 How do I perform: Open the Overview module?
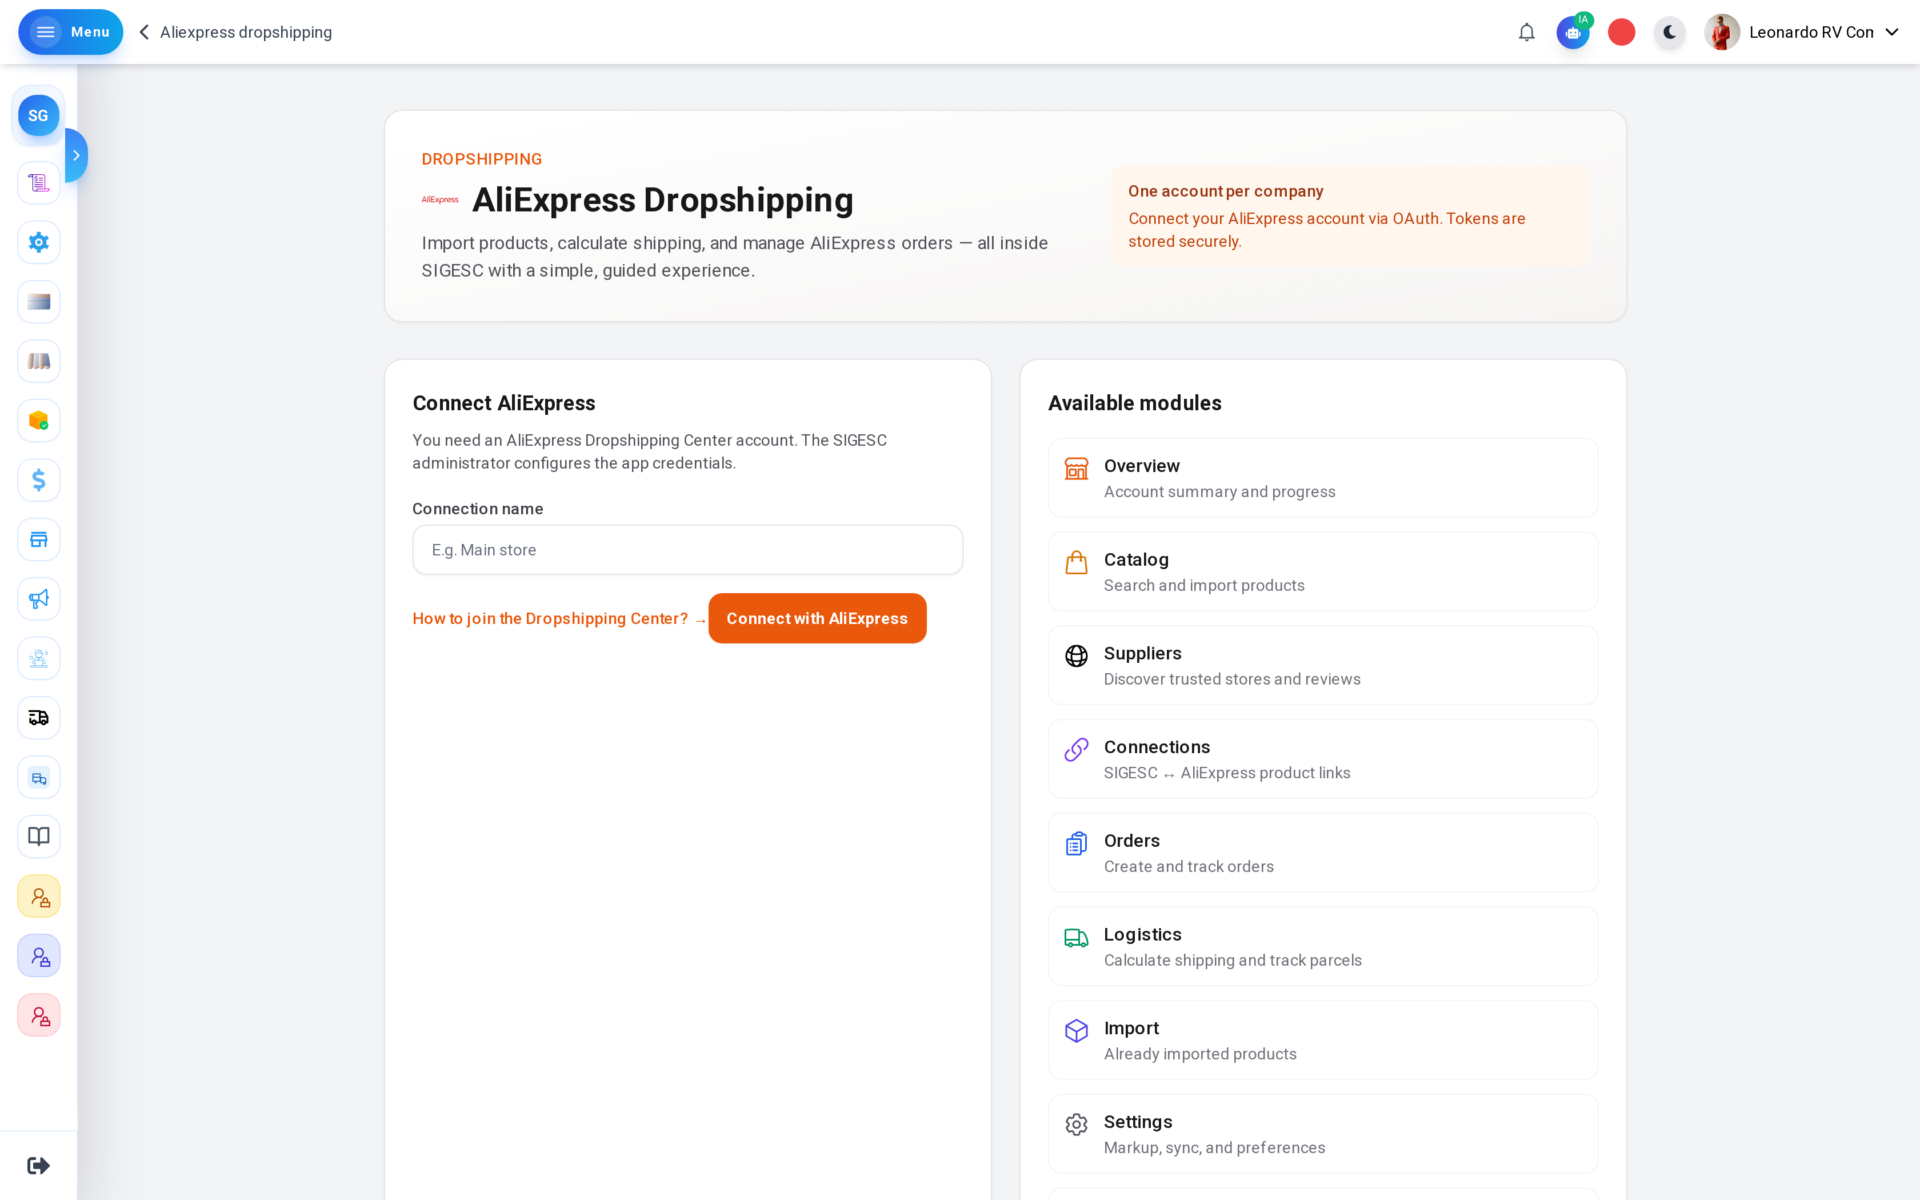(1323, 478)
